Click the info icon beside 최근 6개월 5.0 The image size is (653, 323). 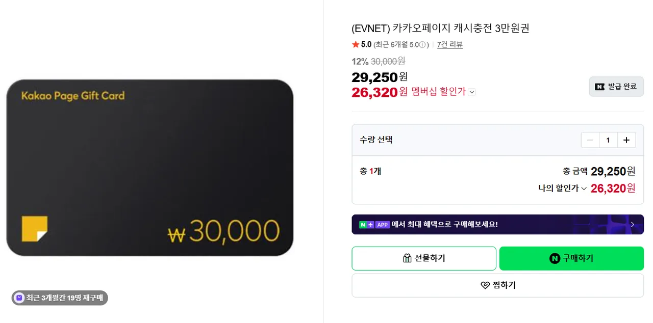[422, 45]
